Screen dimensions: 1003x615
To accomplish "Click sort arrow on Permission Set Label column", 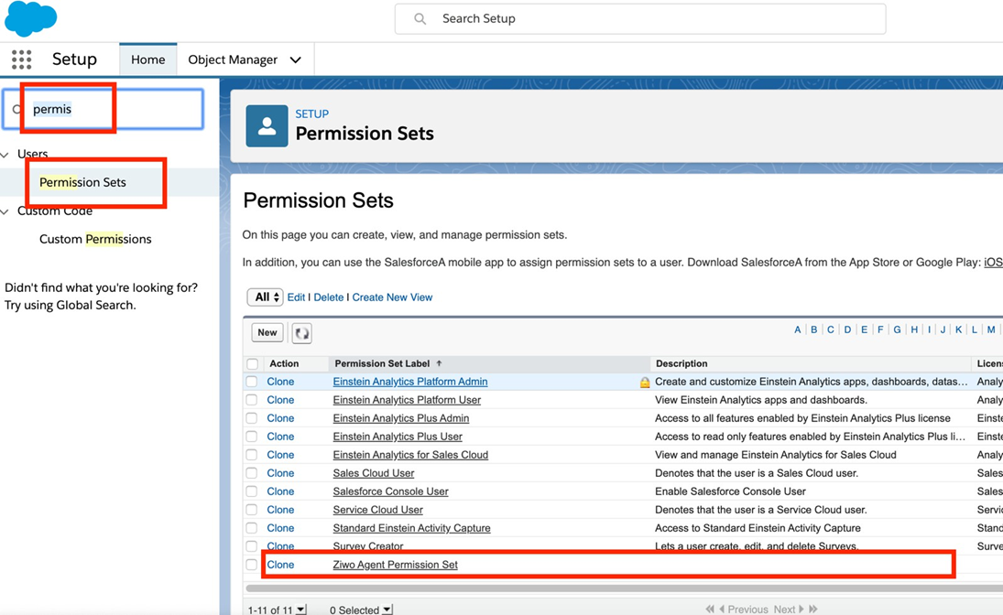I will click(x=439, y=363).
